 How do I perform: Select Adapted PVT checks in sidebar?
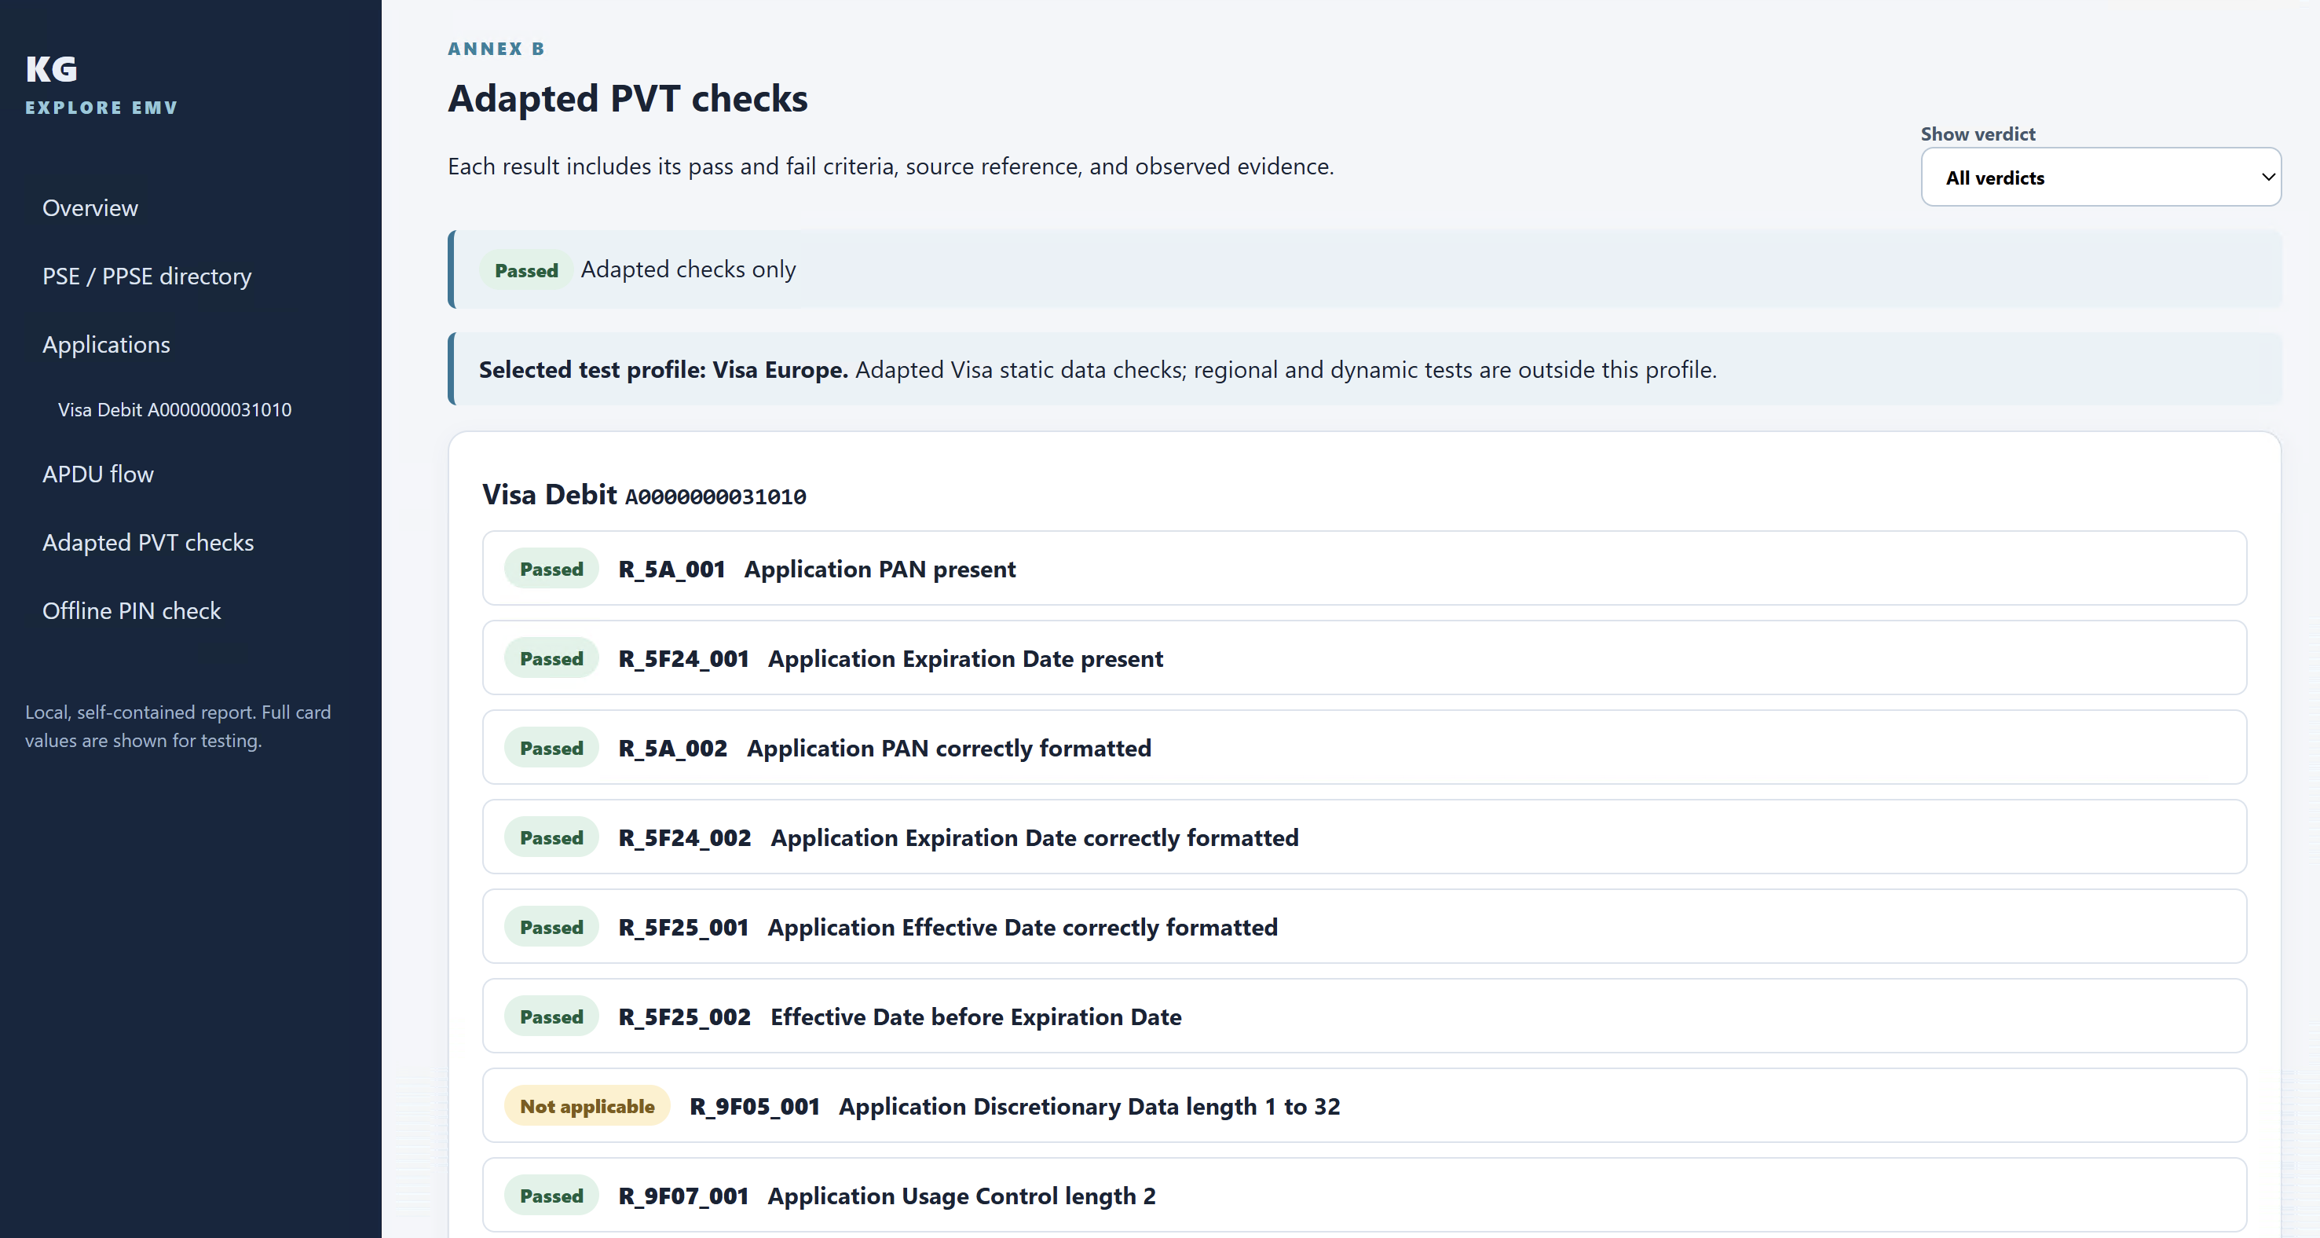(x=148, y=544)
